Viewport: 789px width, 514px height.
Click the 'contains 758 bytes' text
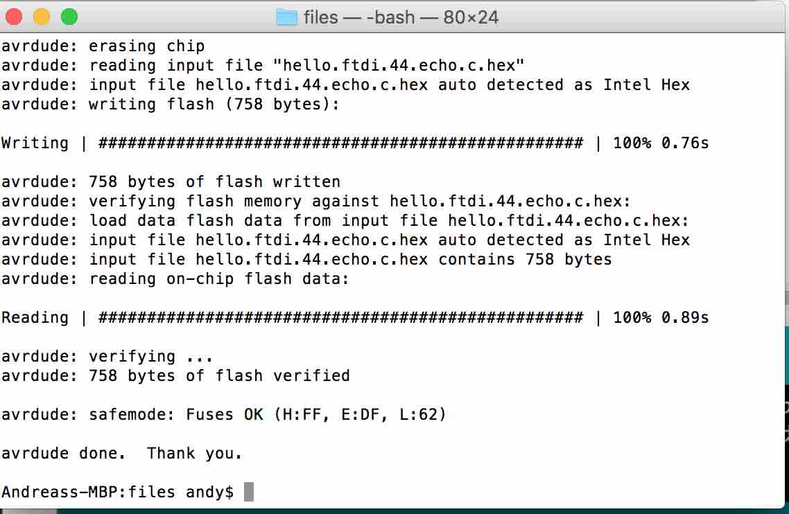[x=525, y=260]
